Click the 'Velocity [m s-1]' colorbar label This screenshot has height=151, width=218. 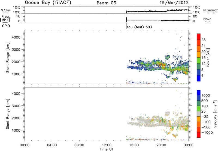(215, 114)
